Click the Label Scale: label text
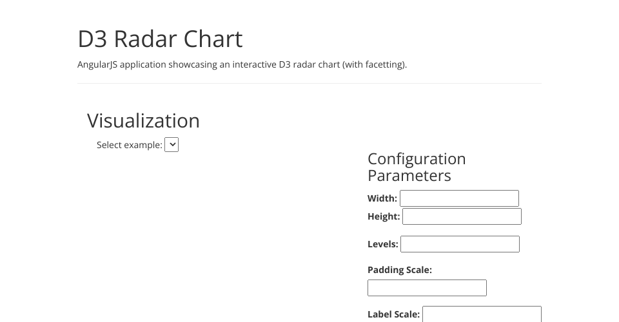 (x=393, y=314)
